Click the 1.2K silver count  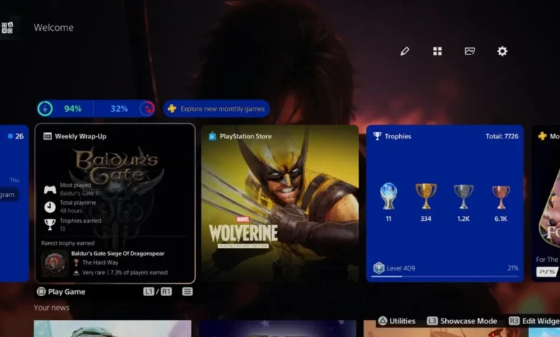463,219
